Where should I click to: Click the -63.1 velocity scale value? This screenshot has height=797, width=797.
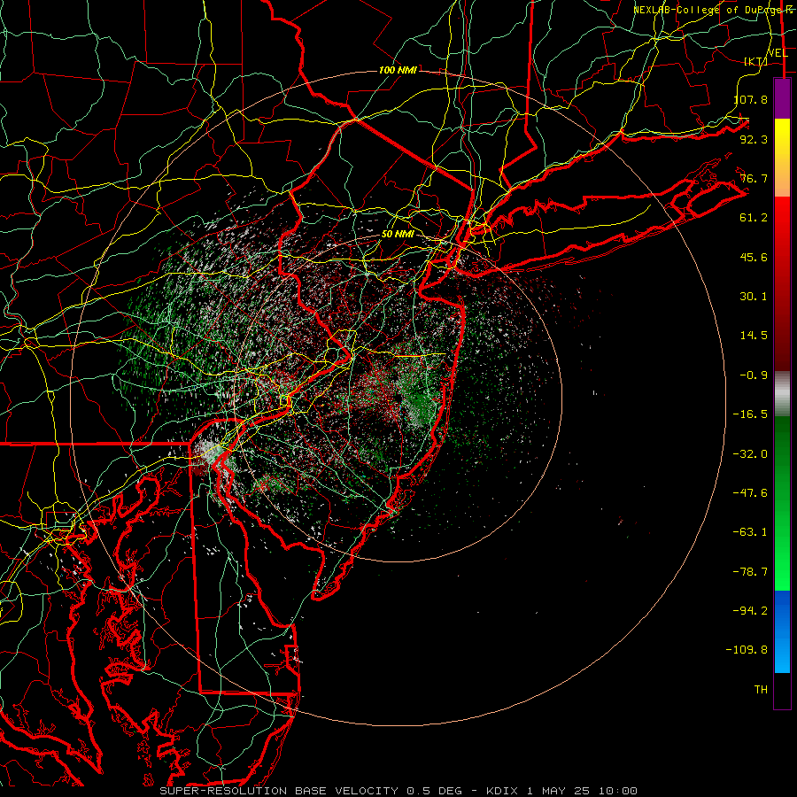click(x=750, y=532)
